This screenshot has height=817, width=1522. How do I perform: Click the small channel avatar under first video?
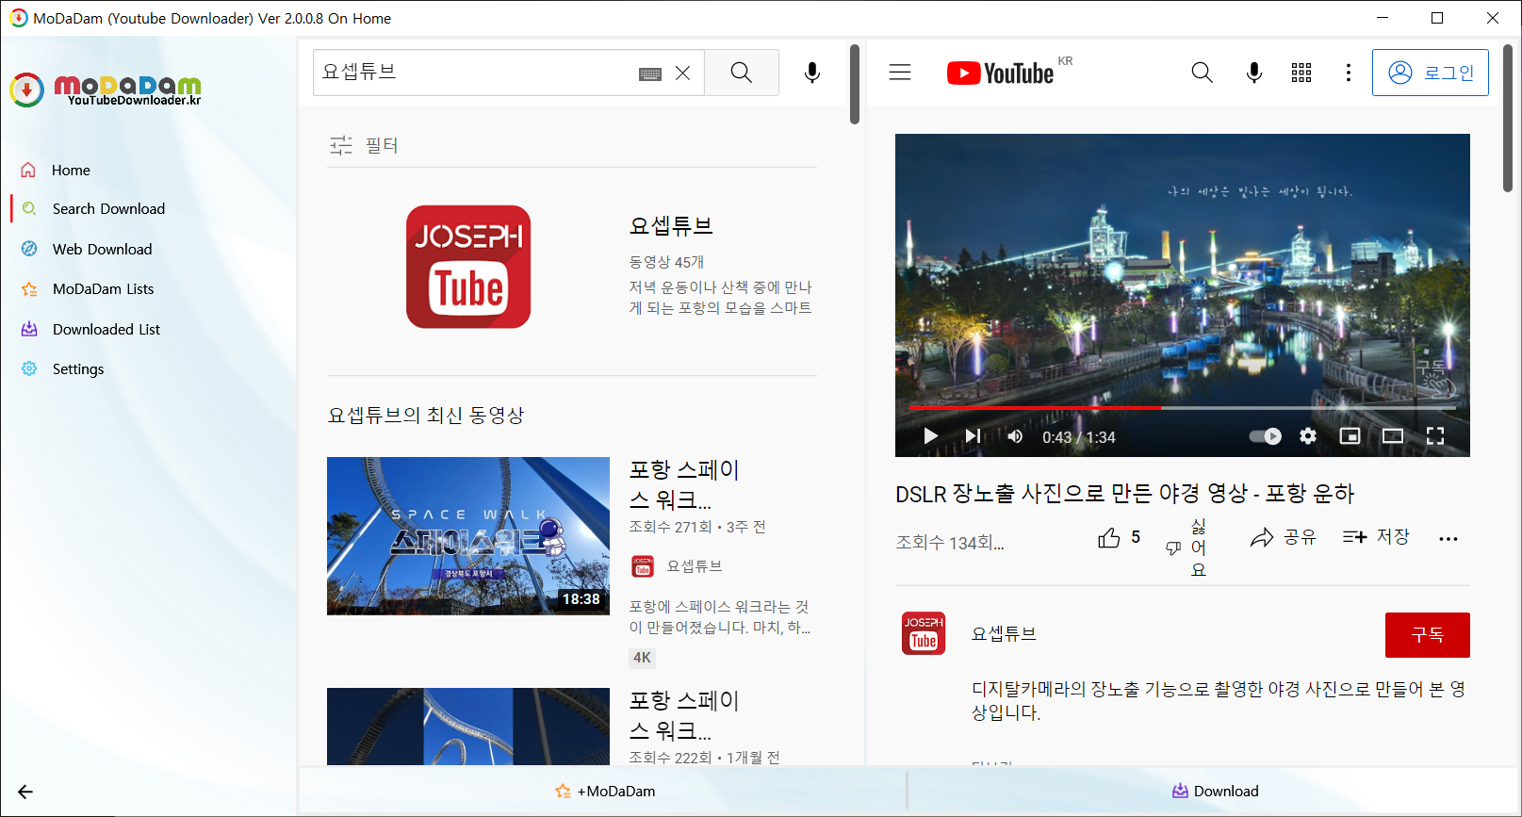point(643,566)
